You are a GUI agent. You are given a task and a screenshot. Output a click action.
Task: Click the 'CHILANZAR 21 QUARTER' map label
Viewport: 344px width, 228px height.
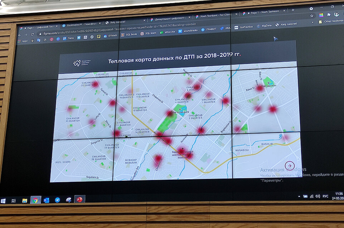88,84
